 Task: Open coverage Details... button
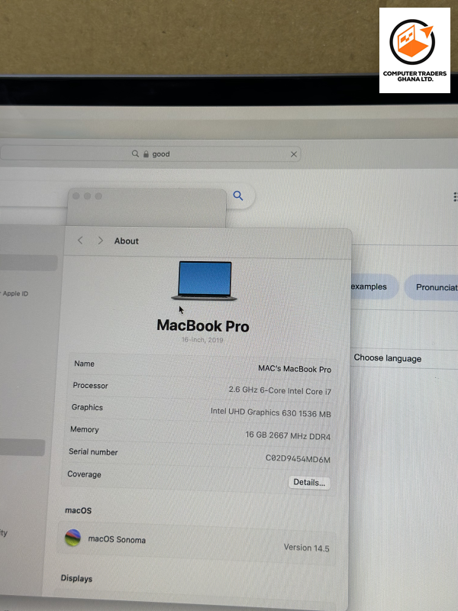[309, 483]
